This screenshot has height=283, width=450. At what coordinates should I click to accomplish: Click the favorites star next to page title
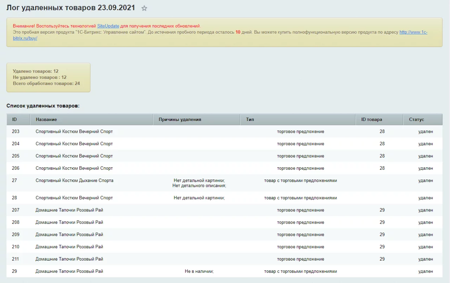[144, 8]
